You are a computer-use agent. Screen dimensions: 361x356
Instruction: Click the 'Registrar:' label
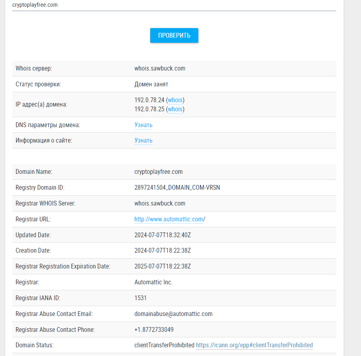click(x=27, y=282)
